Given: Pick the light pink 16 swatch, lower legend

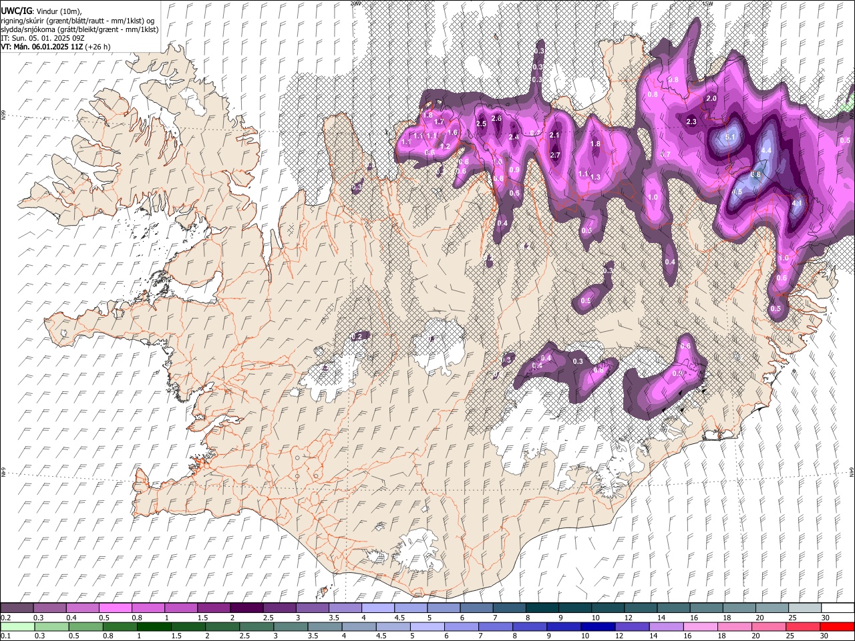Looking at the screenshot, I should (699, 626).
